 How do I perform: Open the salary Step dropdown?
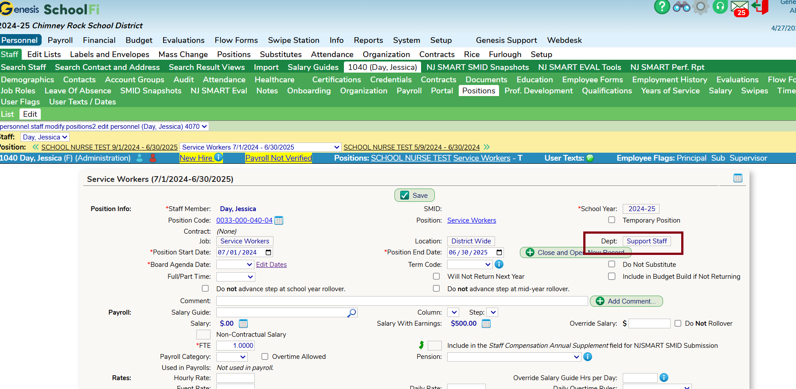click(x=492, y=312)
